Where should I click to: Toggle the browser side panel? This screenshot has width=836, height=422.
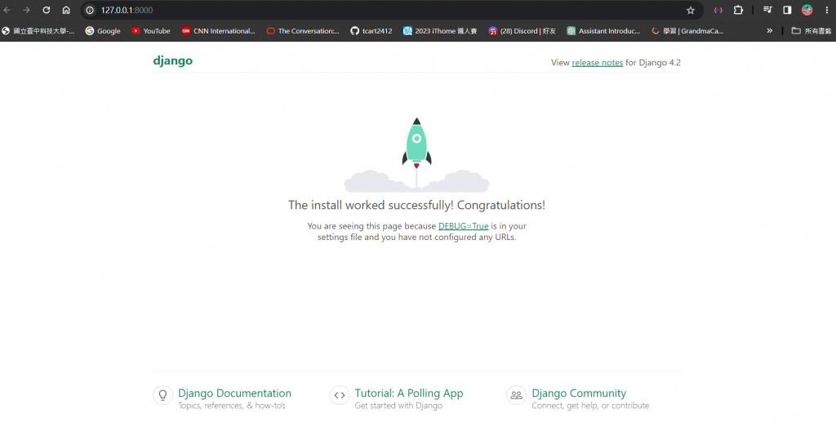click(787, 10)
